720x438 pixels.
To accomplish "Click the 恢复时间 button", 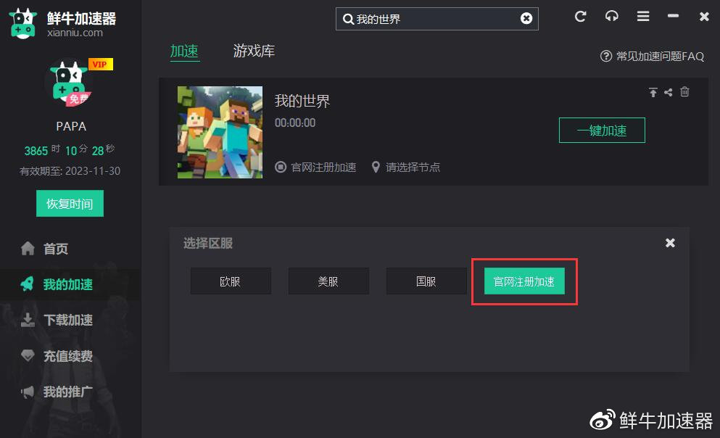I will click(x=70, y=203).
